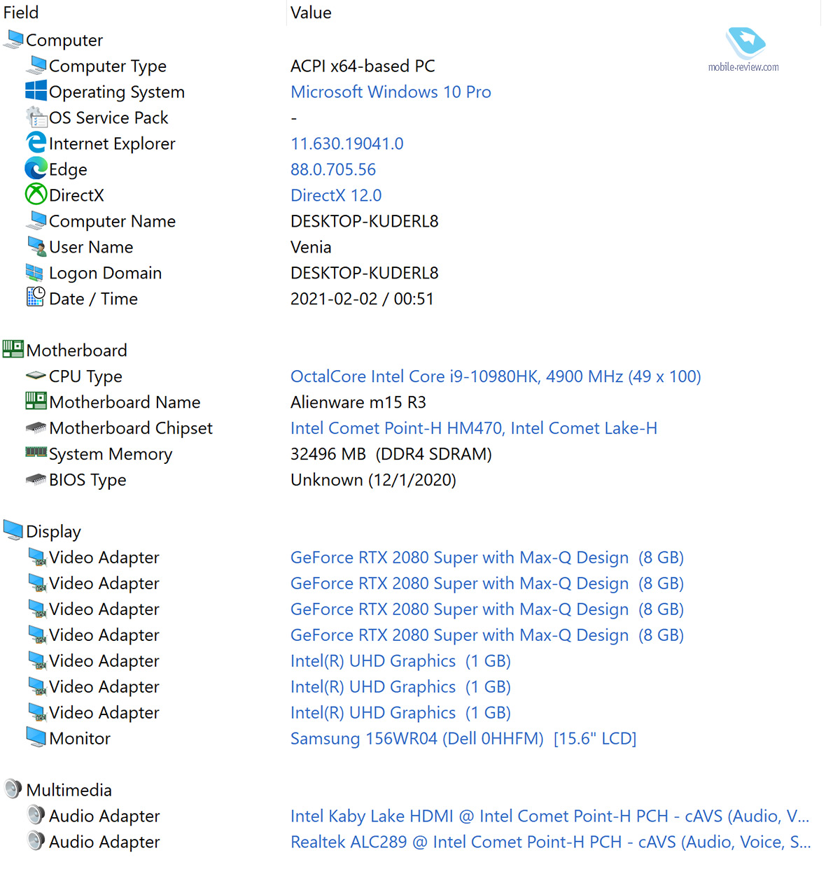
Task: Select the Monitor field label
Action: coord(80,738)
